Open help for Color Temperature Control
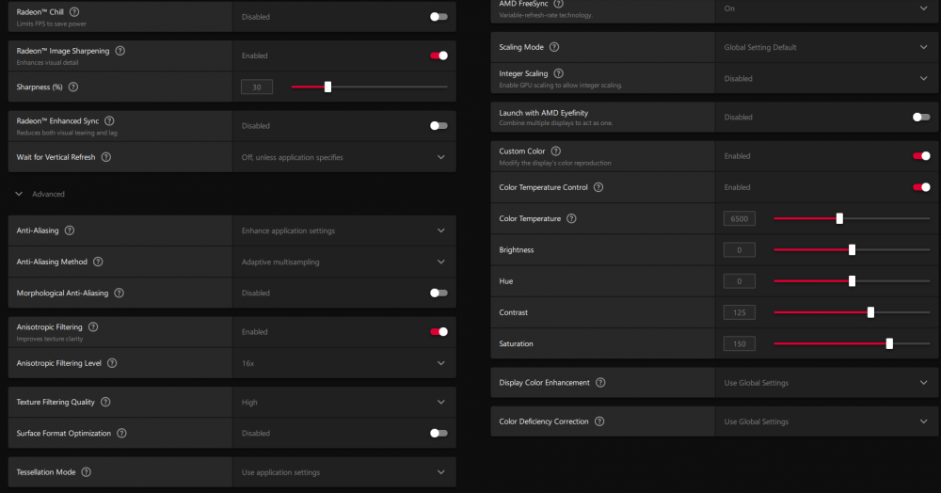Image resolution: width=941 pixels, height=493 pixels. click(598, 187)
